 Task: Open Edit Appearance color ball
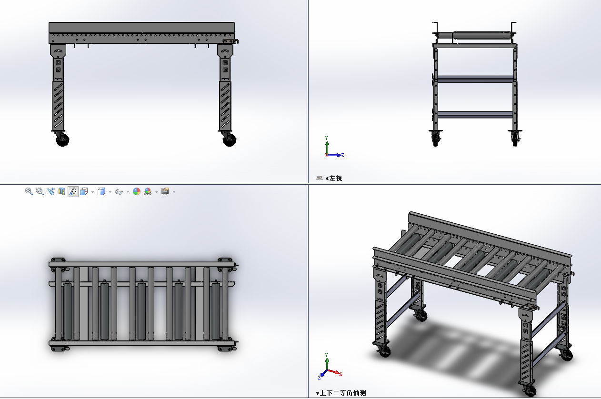(x=137, y=191)
